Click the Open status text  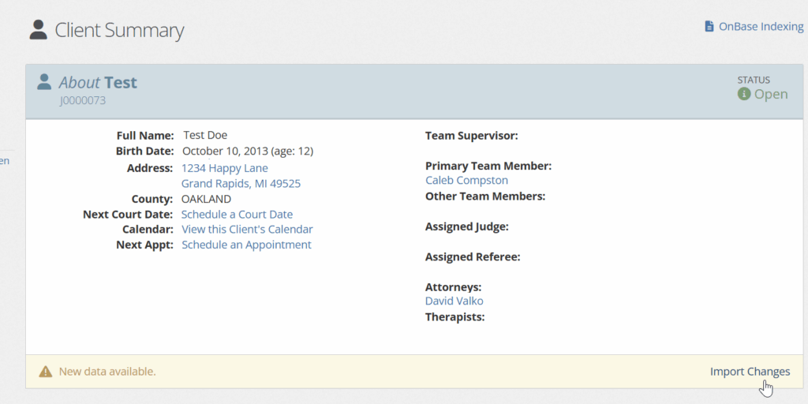tap(771, 94)
